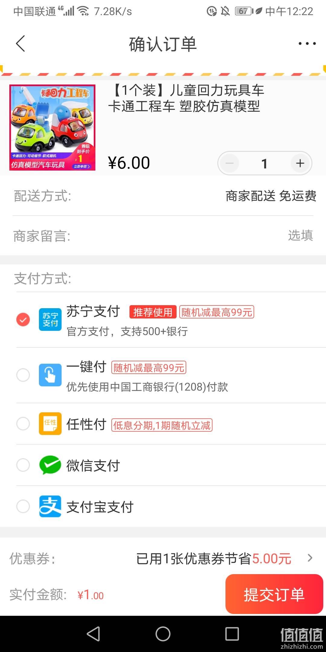The height and width of the screenshot is (652, 326).
Task: Open the three-dot more menu
Action: pos(307,44)
